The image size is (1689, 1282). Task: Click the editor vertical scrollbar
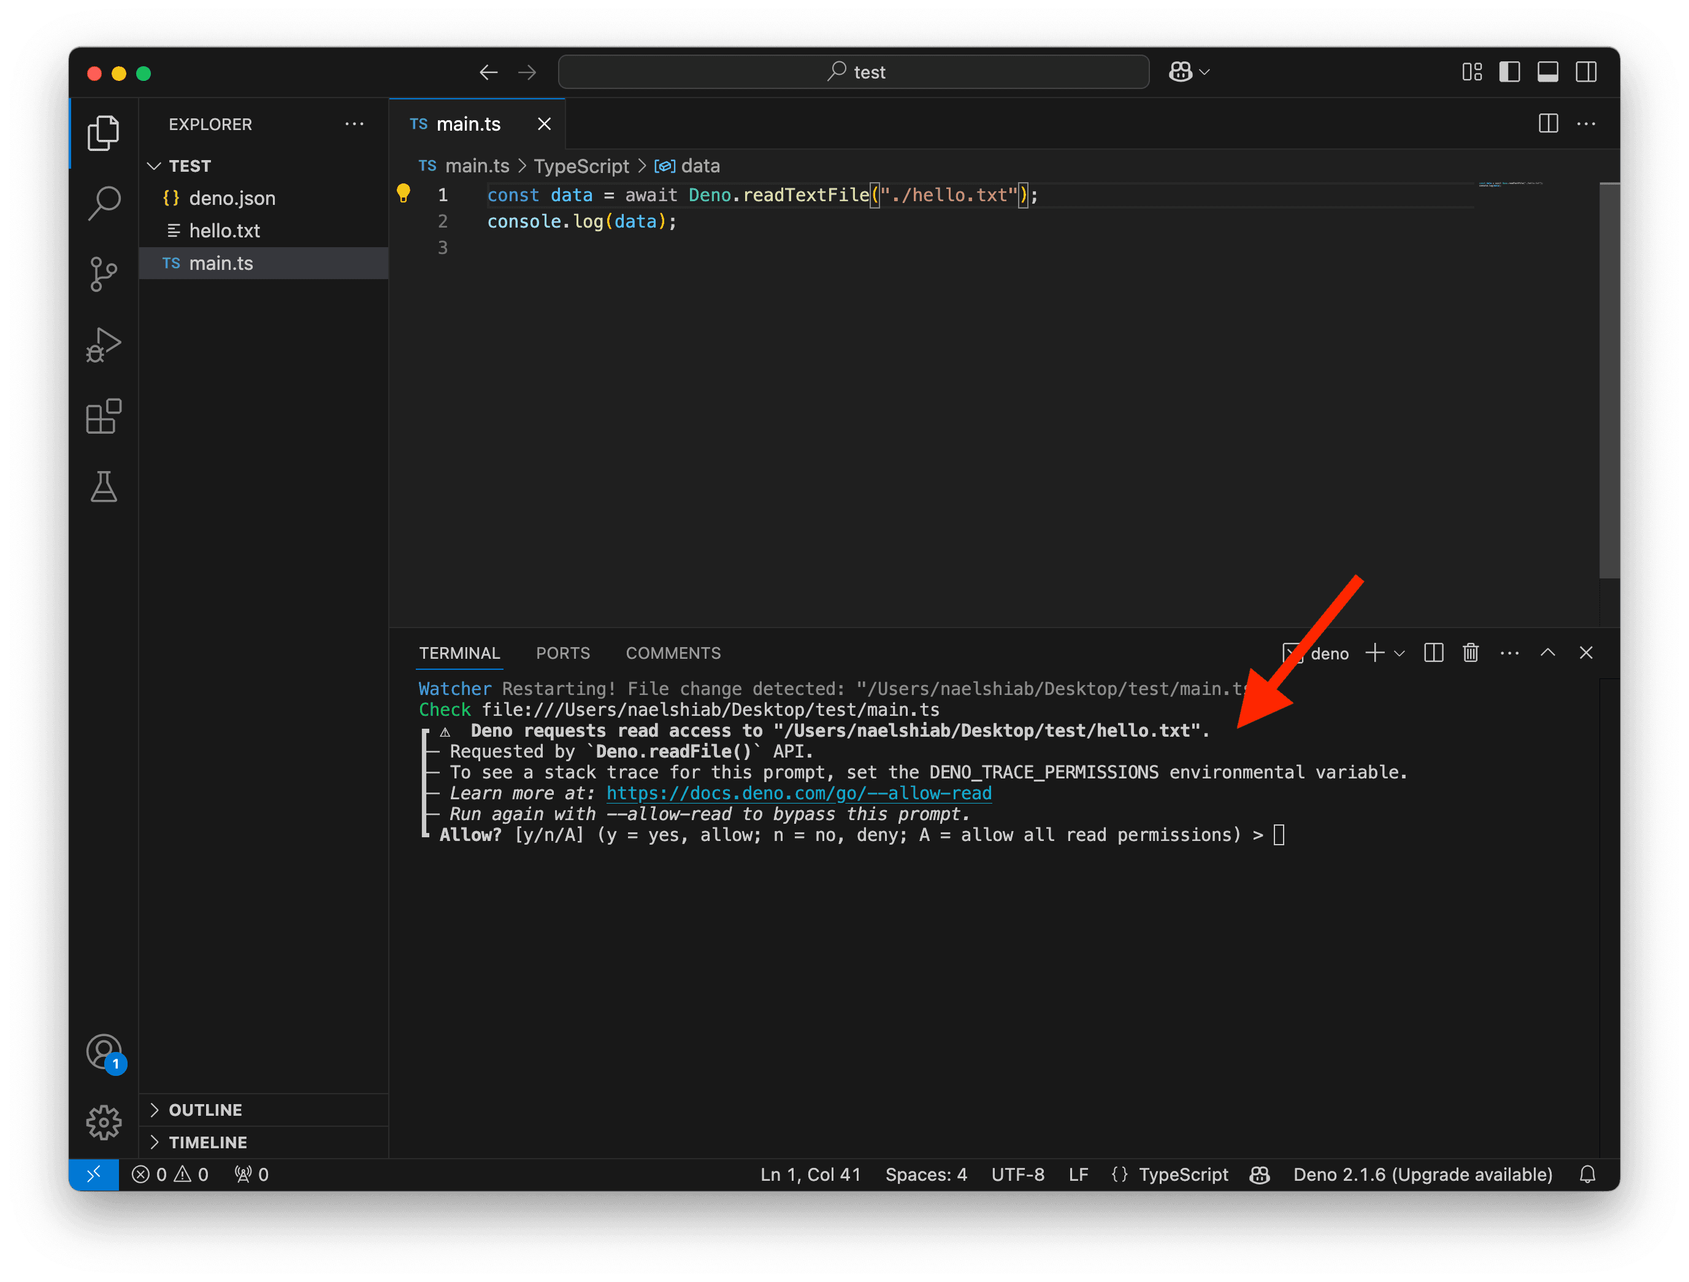[x=1610, y=380]
